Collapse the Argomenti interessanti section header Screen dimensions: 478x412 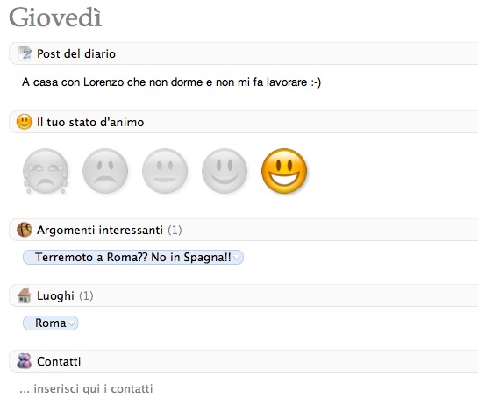[243, 230]
